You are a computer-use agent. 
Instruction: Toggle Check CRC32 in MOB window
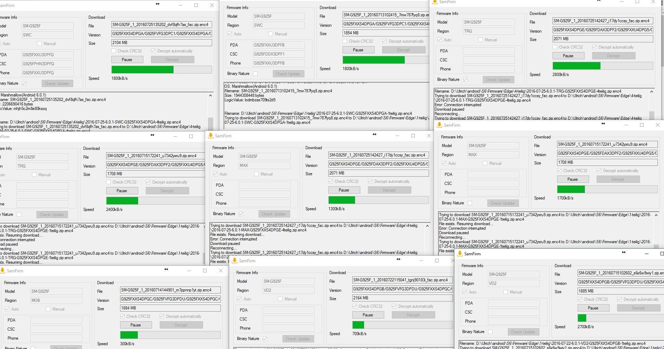pos(123,316)
